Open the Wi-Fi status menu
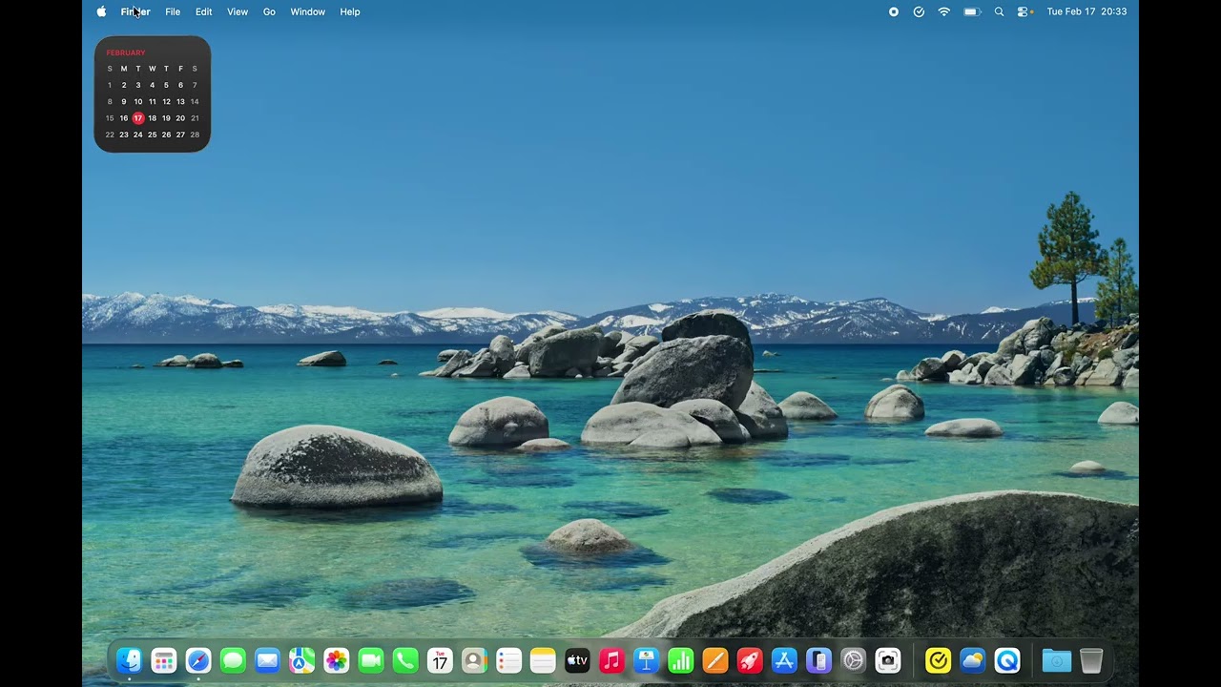The height and width of the screenshot is (687, 1221). [944, 11]
